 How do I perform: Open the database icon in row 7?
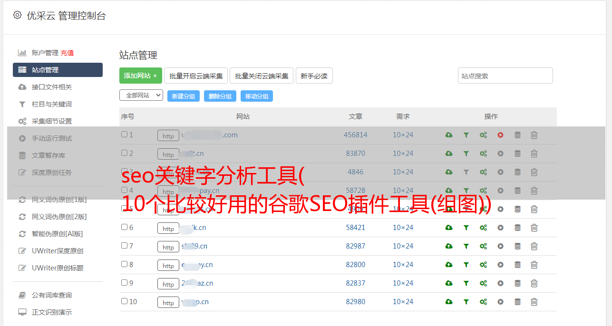(x=517, y=246)
